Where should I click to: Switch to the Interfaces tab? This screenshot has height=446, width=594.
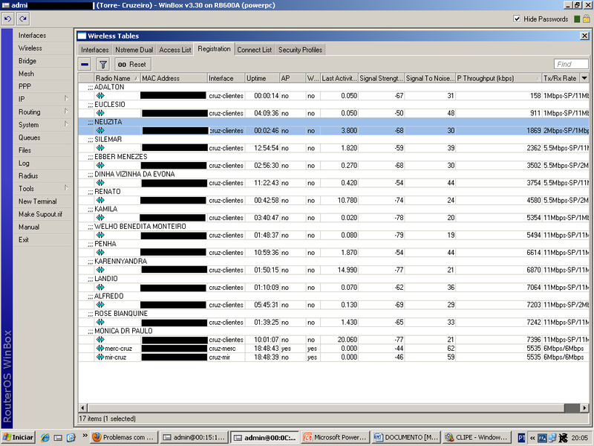pos(95,50)
